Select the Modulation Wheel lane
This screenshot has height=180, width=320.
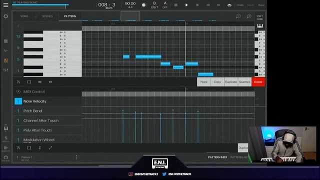click(47, 139)
